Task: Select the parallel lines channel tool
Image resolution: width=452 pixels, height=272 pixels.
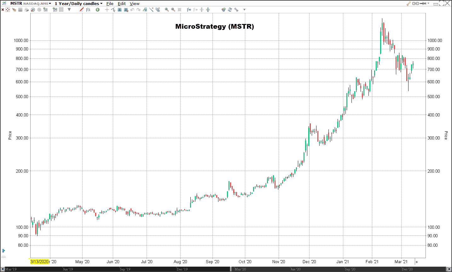Action: [x=158, y=9]
